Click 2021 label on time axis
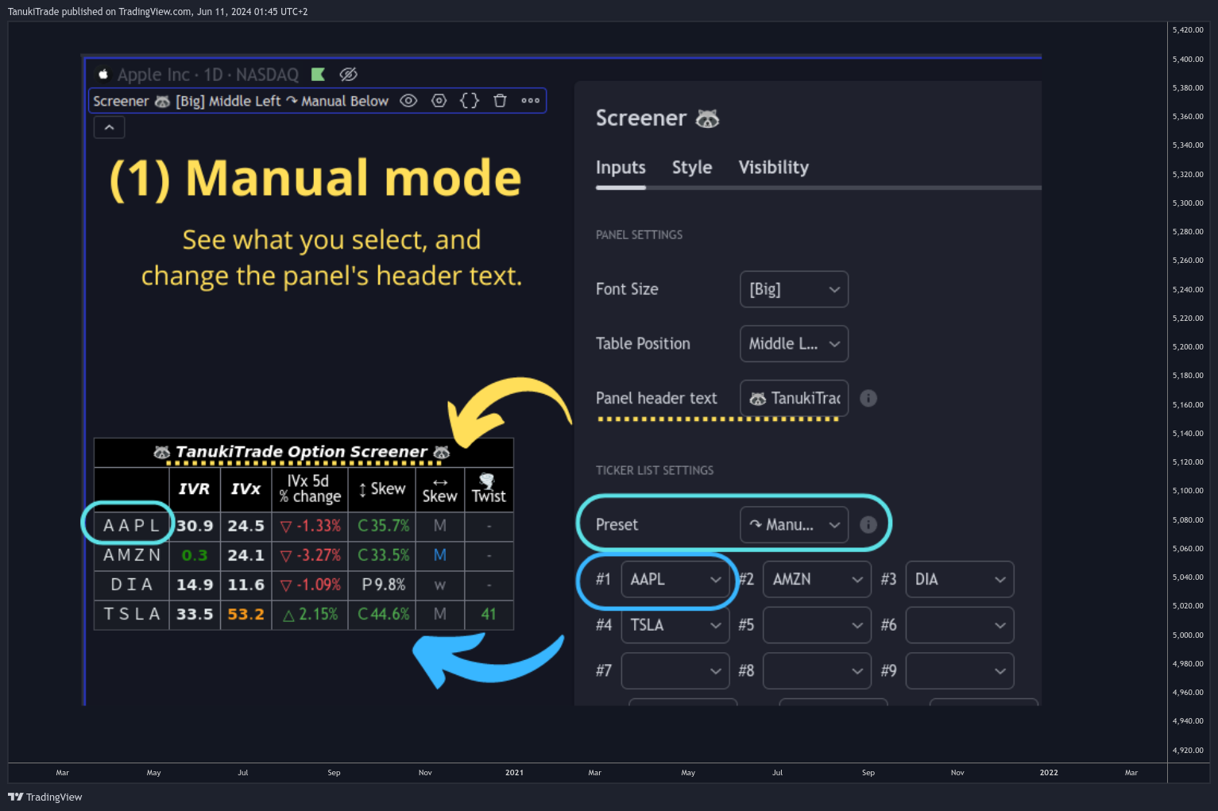Image resolution: width=1218 pixels, height=811 pixels. tap(514, 772)
